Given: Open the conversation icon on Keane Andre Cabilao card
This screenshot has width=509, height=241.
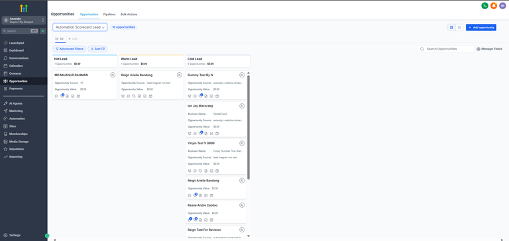Looking at the screenshot, I should coord(190,220).
